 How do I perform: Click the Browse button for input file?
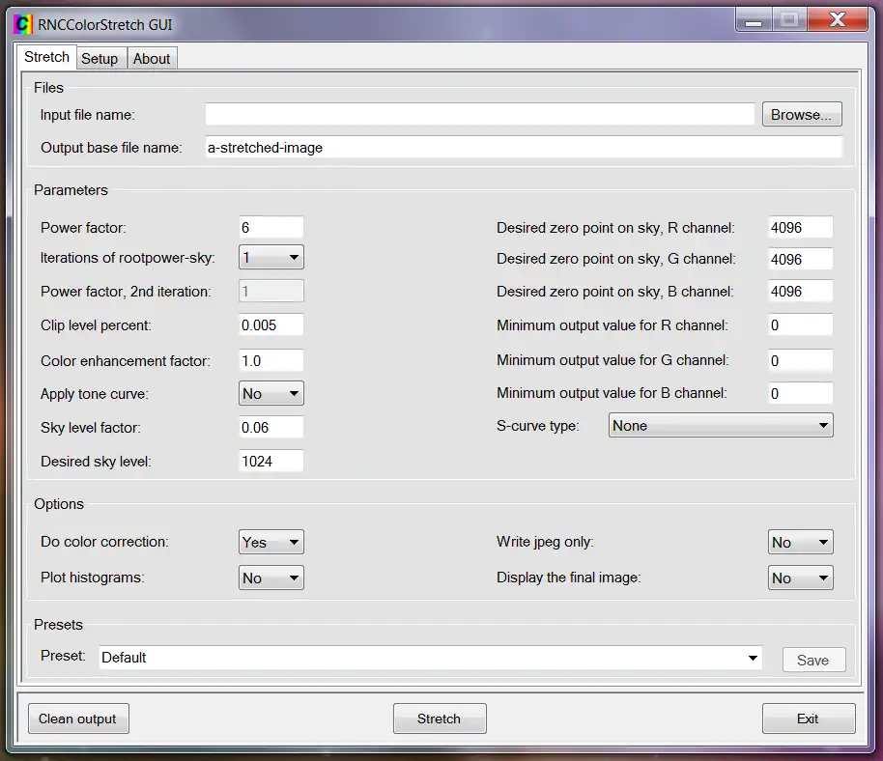(802, 114)
